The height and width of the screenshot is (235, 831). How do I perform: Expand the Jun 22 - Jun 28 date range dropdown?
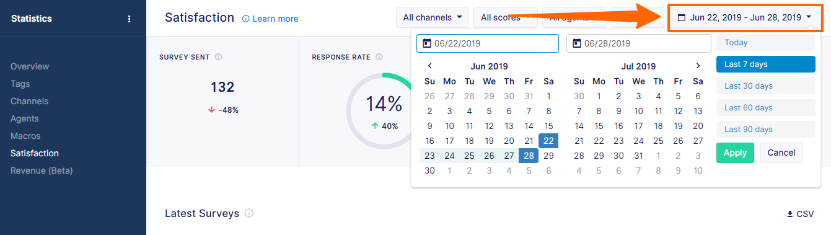coord(745,18)
